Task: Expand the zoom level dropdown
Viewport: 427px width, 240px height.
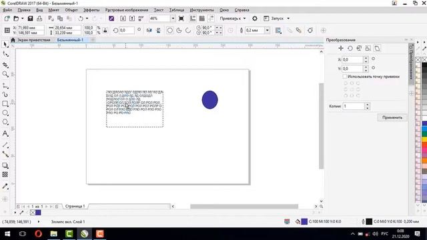Action: point(173,19)
